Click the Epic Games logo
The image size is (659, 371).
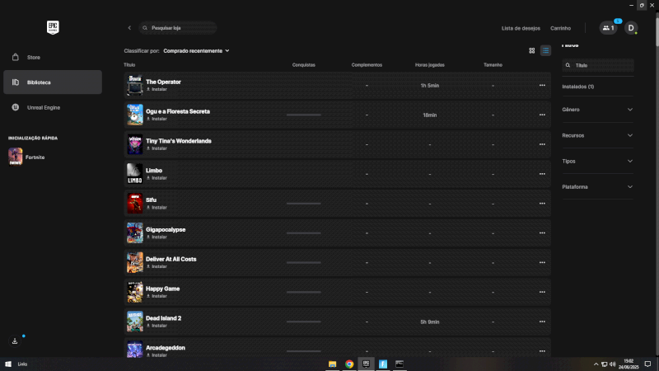[x=53, y=27]
